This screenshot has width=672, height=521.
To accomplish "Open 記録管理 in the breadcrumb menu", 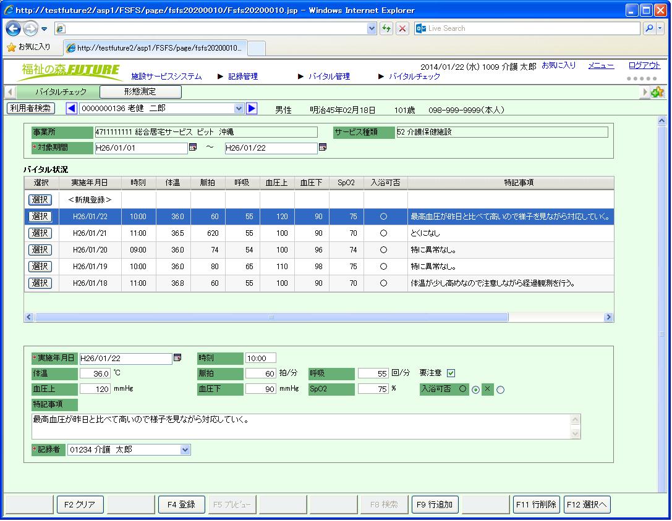I will [243, 77].
